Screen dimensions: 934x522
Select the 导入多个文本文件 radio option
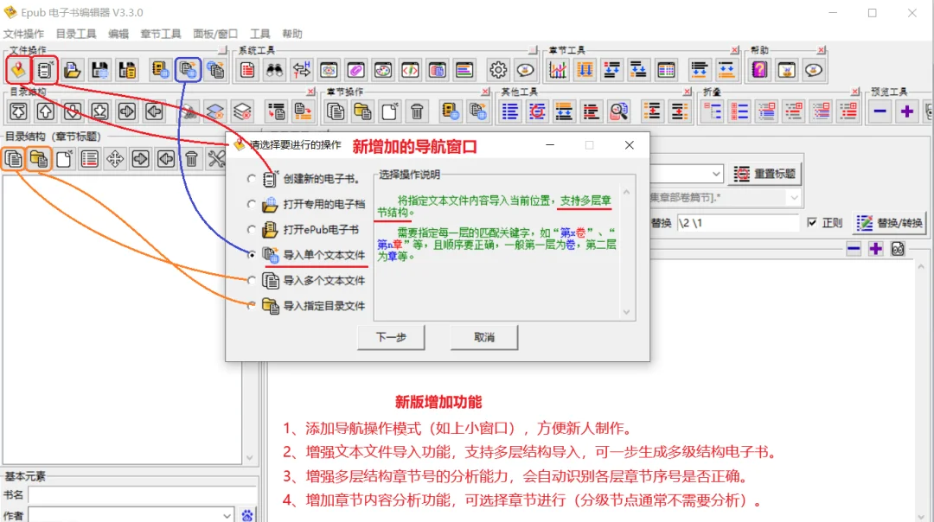point(252,280)
